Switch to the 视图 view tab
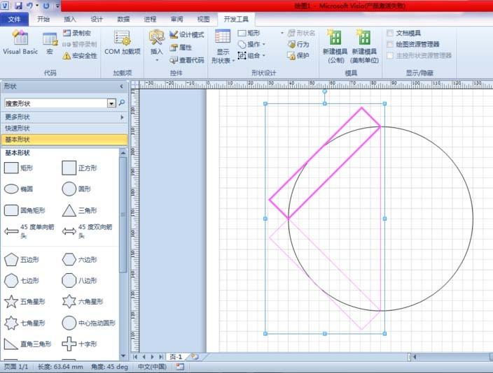 pos(203,19)
